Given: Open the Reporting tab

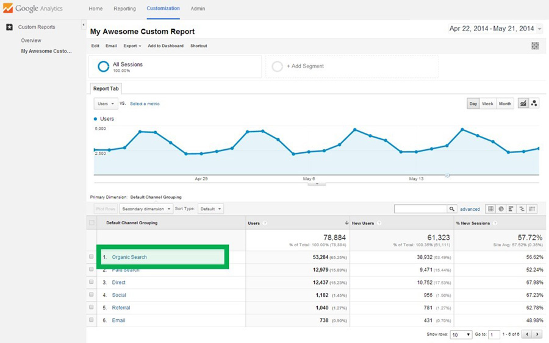Looking at the screenshot, I should (x=124, y=9).
